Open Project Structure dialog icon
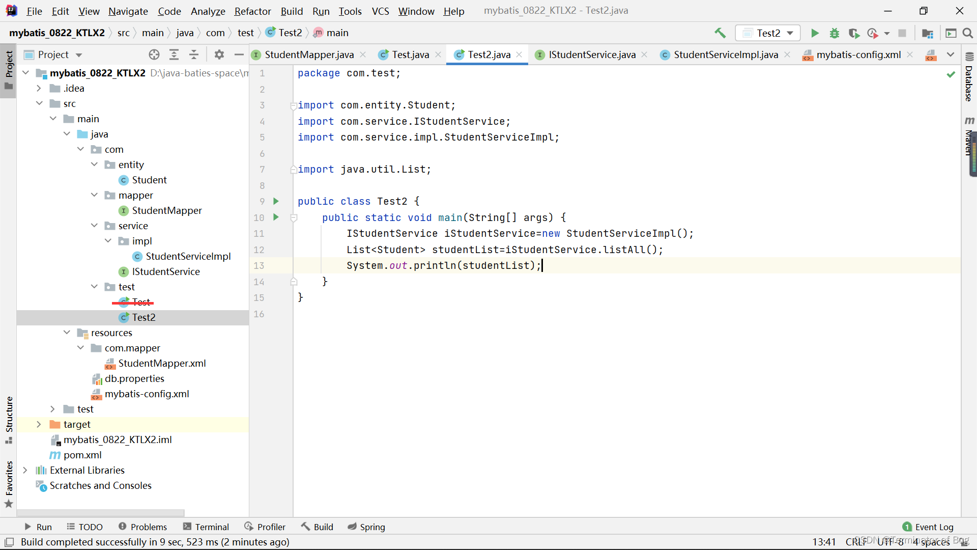 (x=928, y=33)
